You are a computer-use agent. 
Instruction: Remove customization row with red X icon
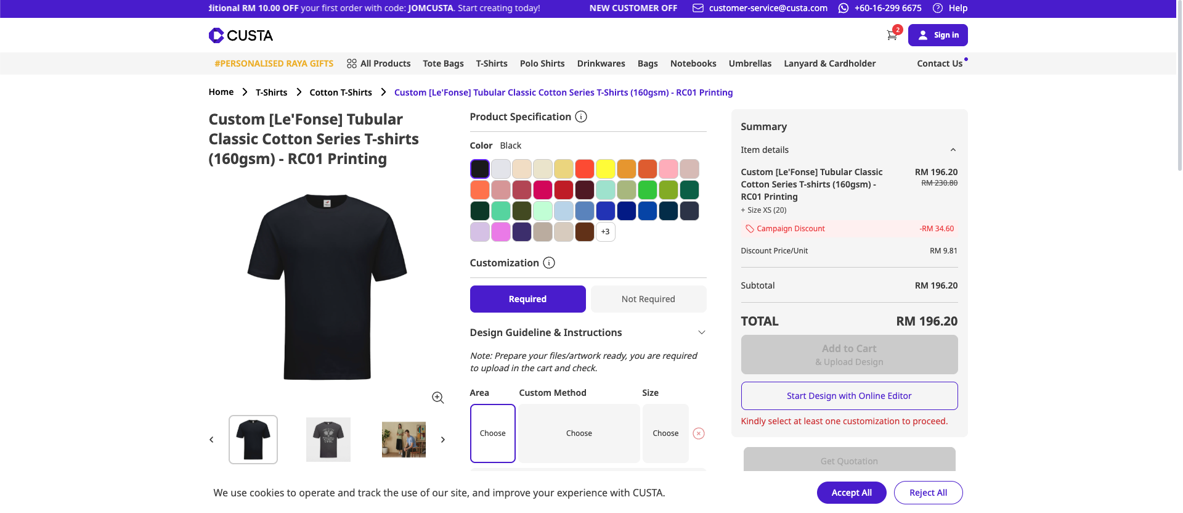click(699, 433)
